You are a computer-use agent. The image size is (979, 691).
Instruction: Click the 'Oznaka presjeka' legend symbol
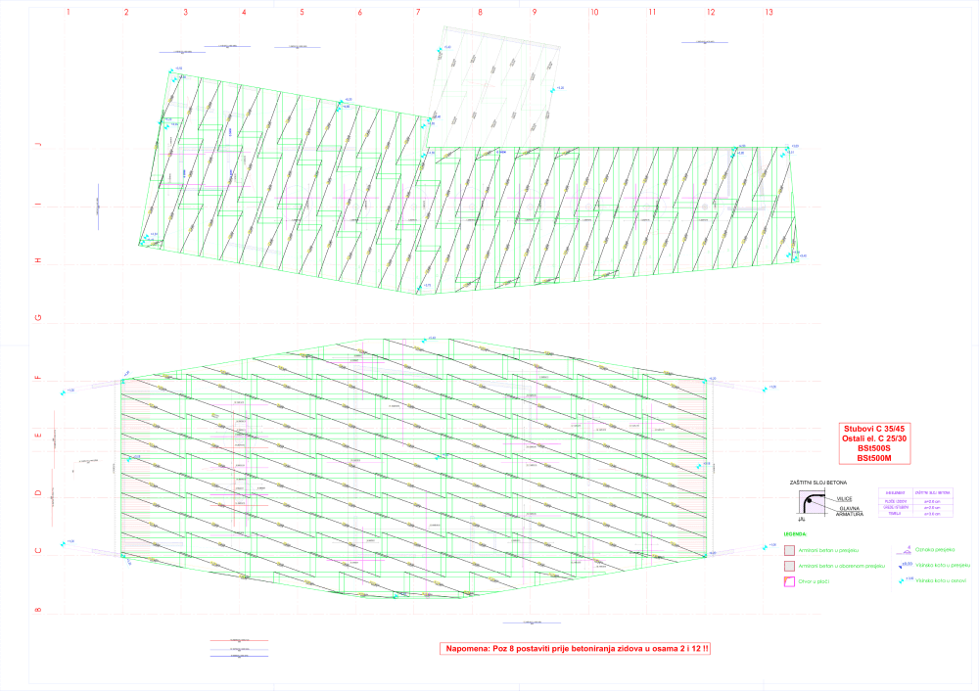tap(907, 549)
